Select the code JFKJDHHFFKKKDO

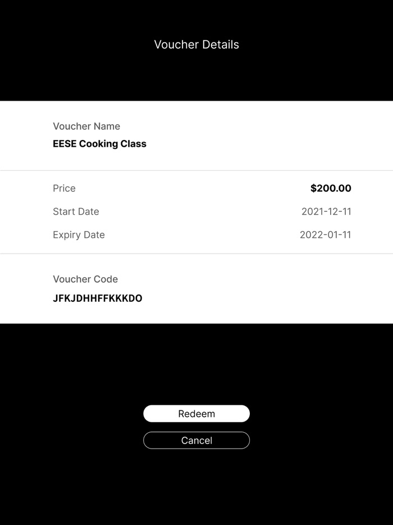coord(98,298)
